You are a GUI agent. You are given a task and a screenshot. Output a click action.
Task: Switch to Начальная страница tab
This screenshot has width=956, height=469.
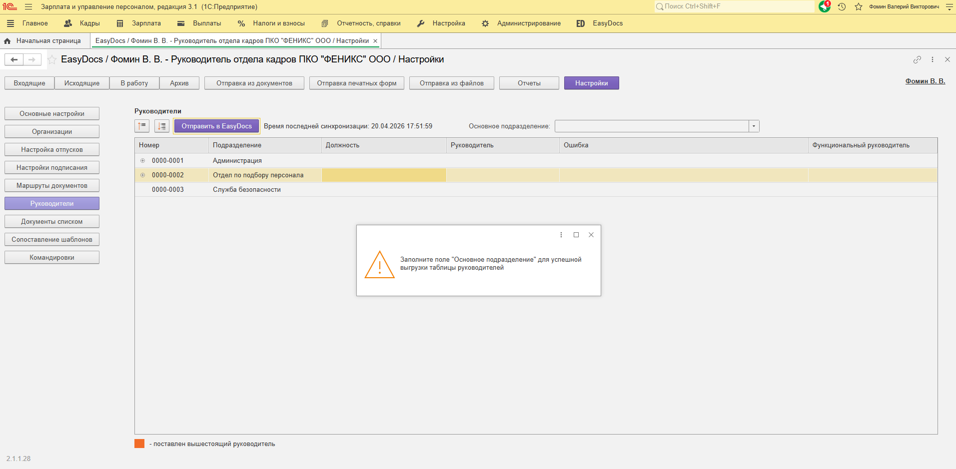pos(48,41)
